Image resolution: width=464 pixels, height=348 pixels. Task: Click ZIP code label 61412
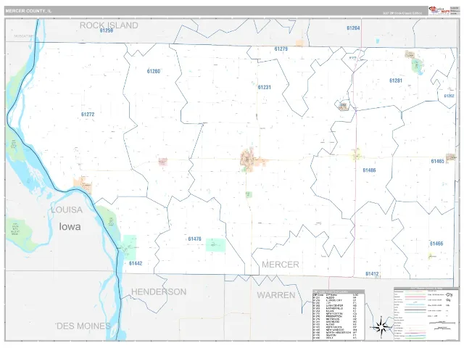pyautogui.click(x=372, y=274)
